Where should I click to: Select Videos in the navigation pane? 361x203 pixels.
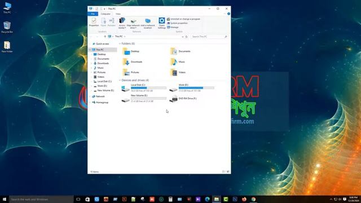coord(100,77)
